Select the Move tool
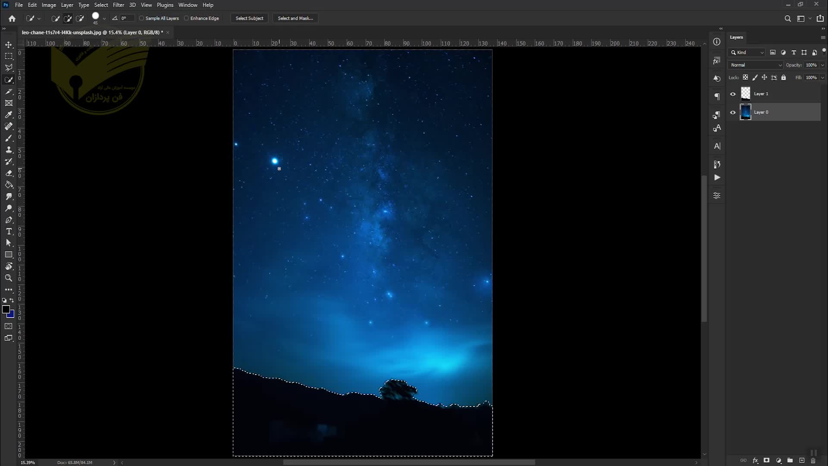828x466 pixels. point(9,45)
